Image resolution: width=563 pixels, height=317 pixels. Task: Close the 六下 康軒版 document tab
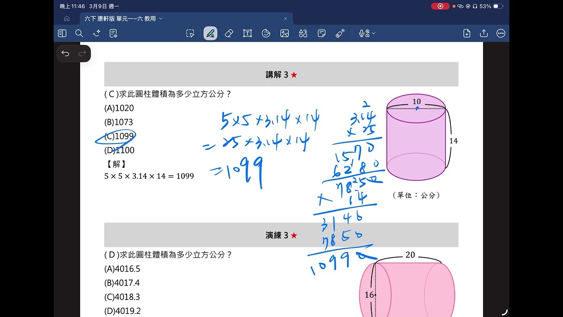click(285, 18)
